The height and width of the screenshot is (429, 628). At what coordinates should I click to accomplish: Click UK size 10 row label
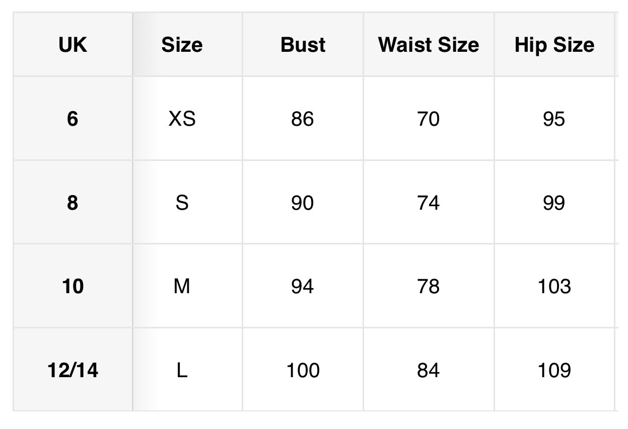(x=73, y=287)
